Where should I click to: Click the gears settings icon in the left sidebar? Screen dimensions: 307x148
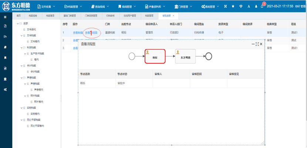[5, 89]
